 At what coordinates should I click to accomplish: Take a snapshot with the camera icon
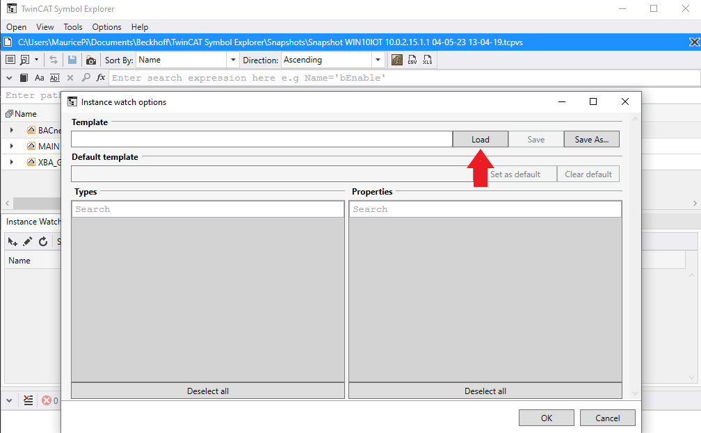[90, 60]
